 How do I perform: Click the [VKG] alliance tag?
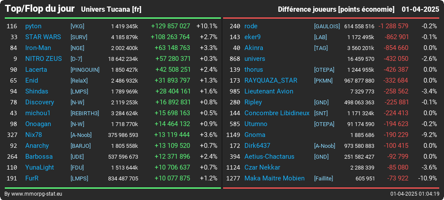click(77, 26)
